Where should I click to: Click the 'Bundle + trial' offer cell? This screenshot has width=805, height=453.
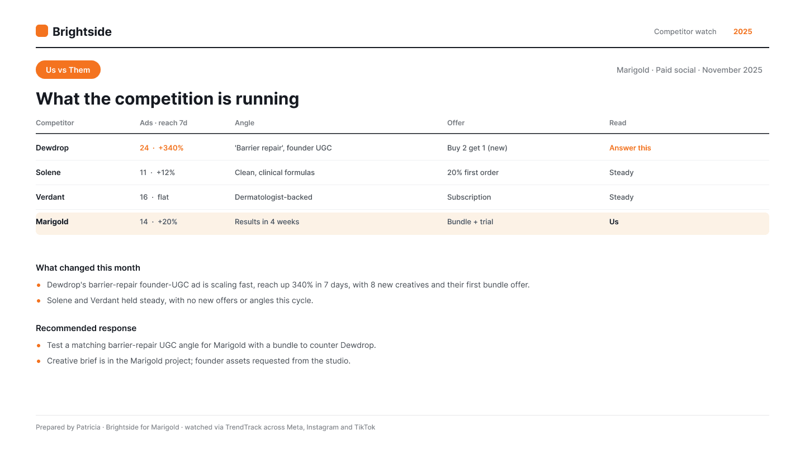tap(470, 222)
